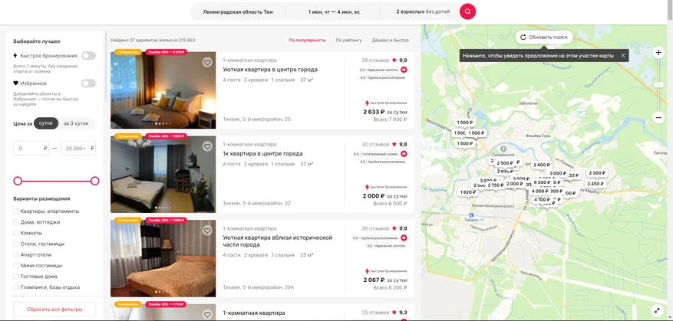
Task: Select the 2 500 ₽ map price marker
Action: click(x=505, y=163)
